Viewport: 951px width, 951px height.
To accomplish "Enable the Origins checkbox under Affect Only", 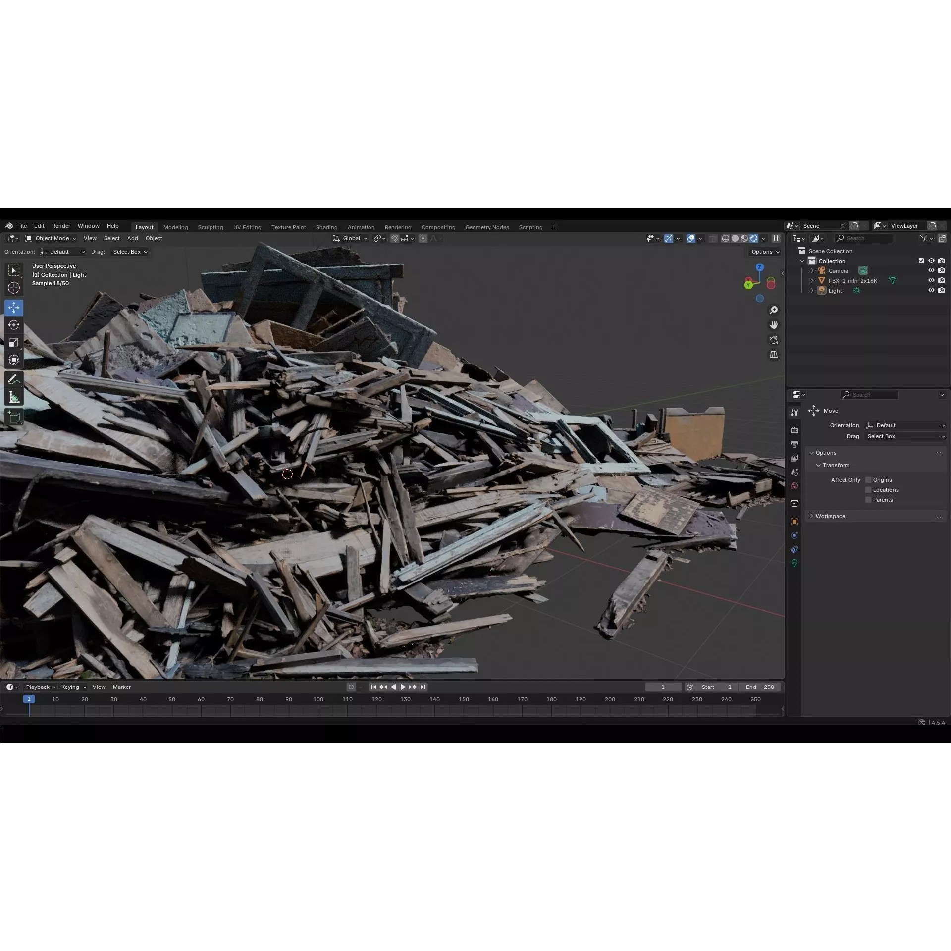I will tap(868, 479).
